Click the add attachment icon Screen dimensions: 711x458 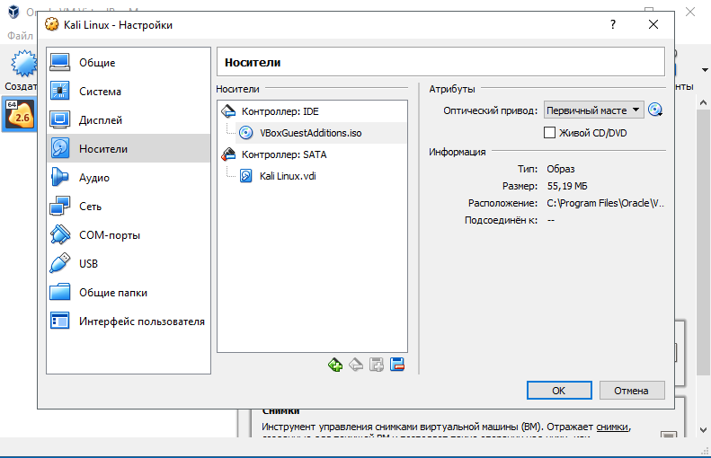[377, 365]
